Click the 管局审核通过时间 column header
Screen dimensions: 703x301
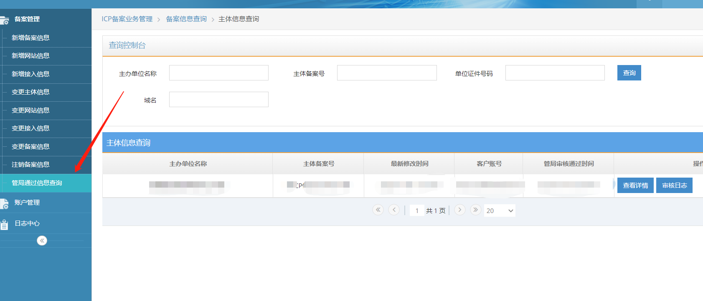pos(568,164)
